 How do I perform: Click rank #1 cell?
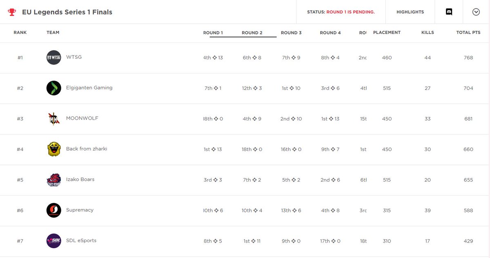[x=20, y=58]
